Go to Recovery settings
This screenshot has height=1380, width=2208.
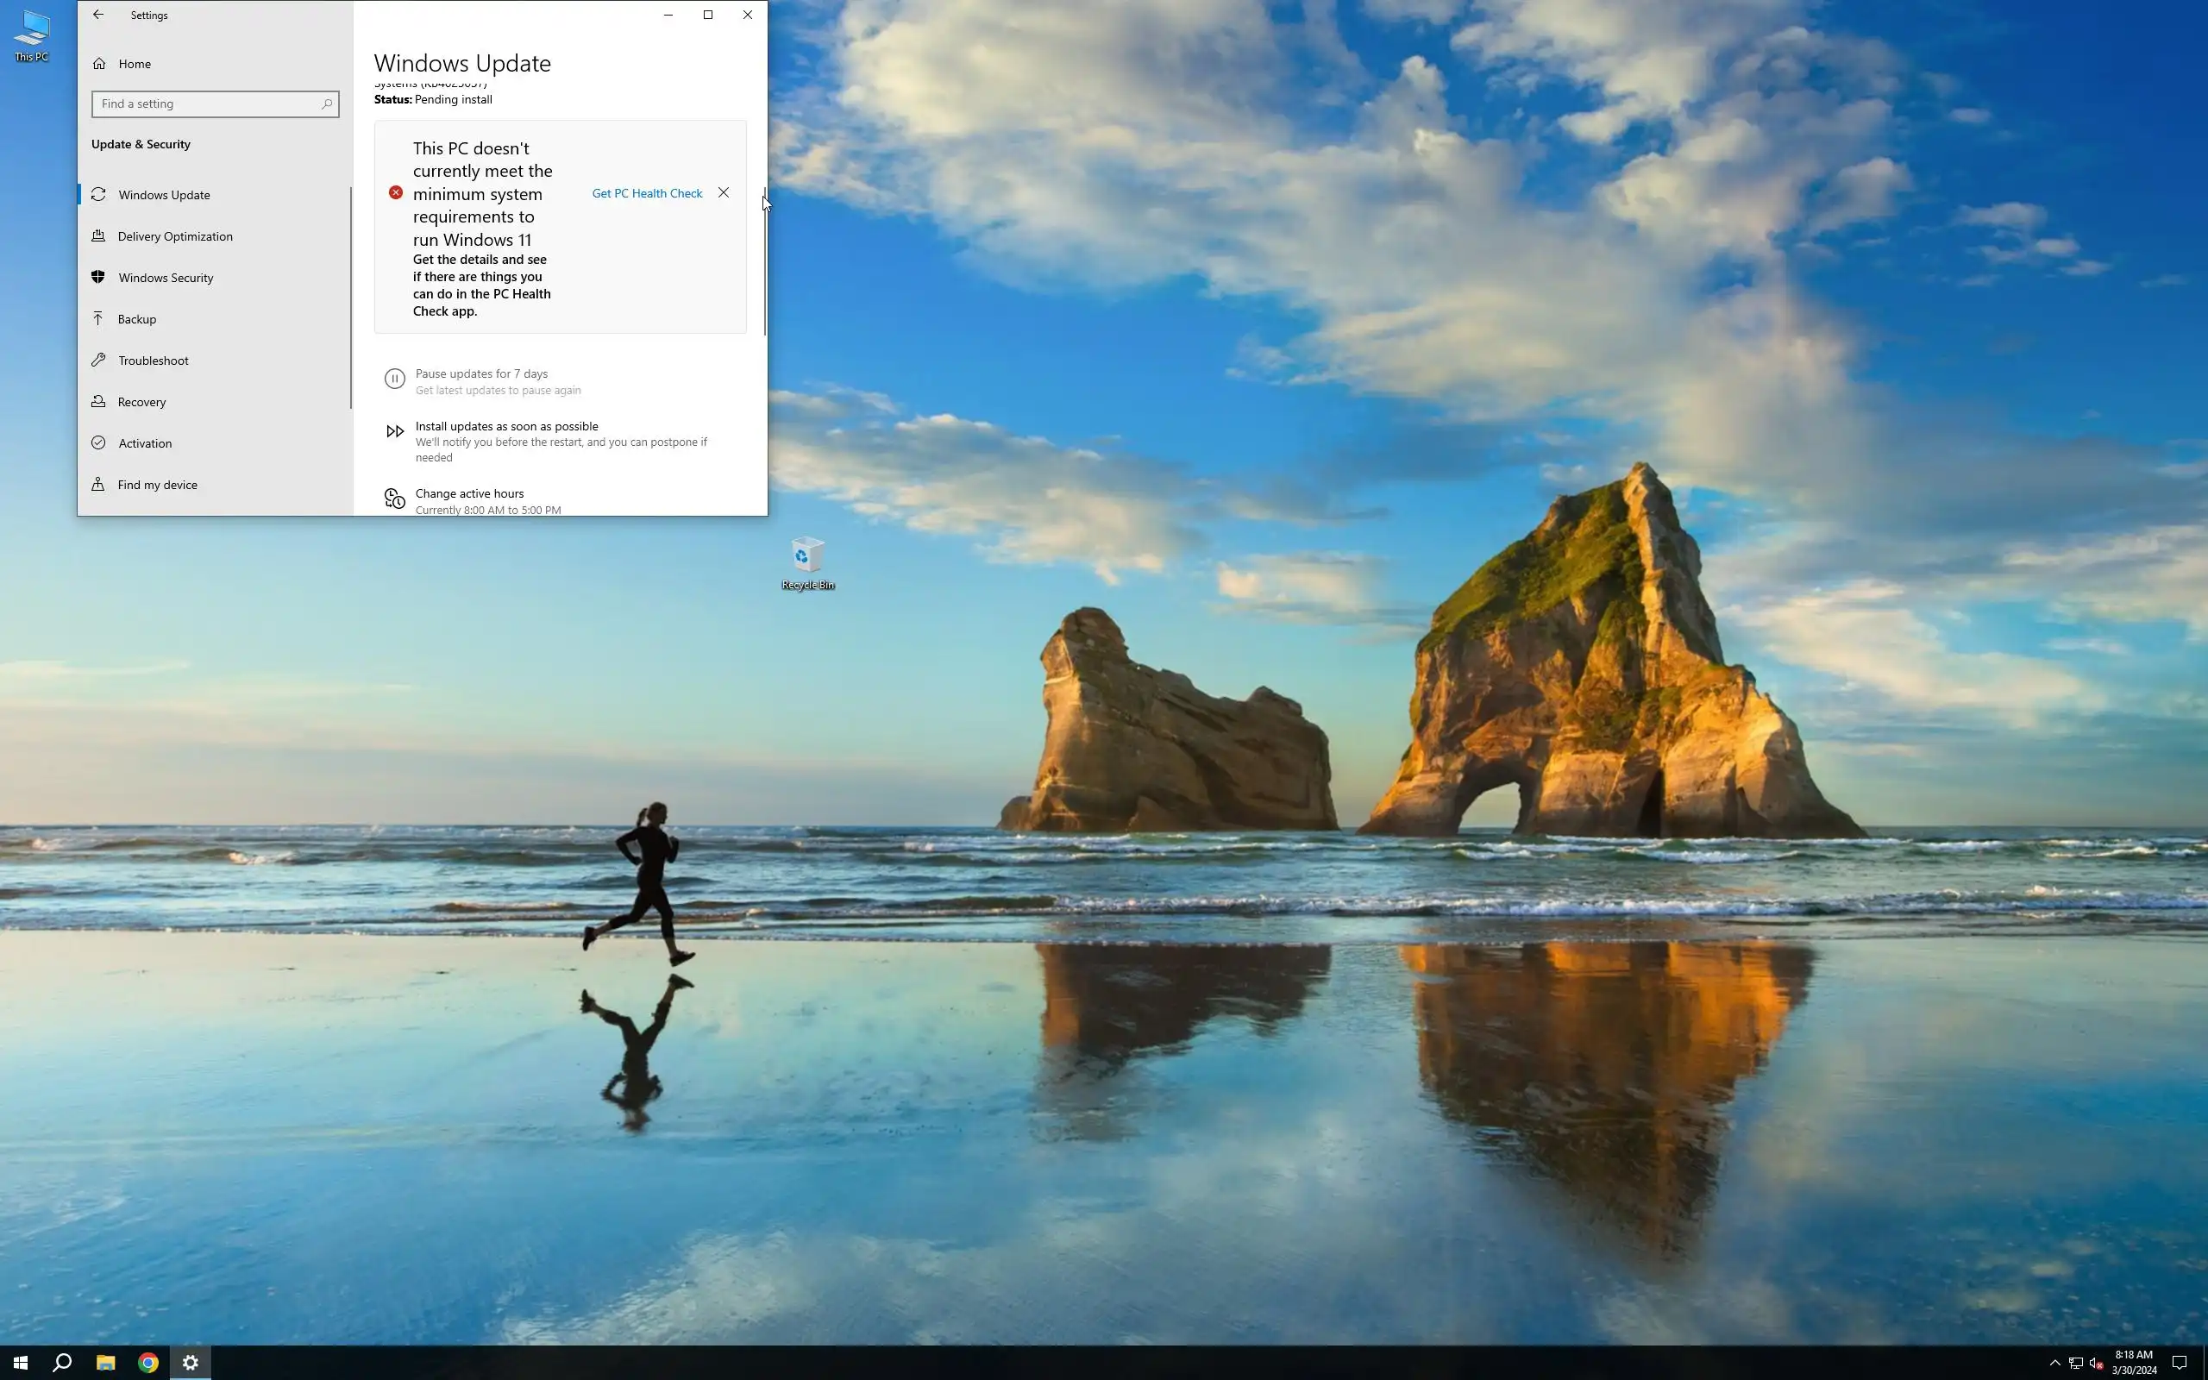pos(141,403)
